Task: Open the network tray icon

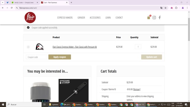Action: coord(162,104)
